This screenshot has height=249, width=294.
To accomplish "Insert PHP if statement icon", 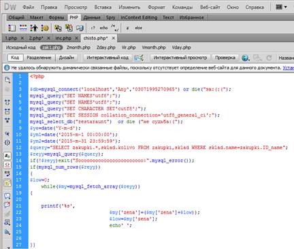I will 128,28.
